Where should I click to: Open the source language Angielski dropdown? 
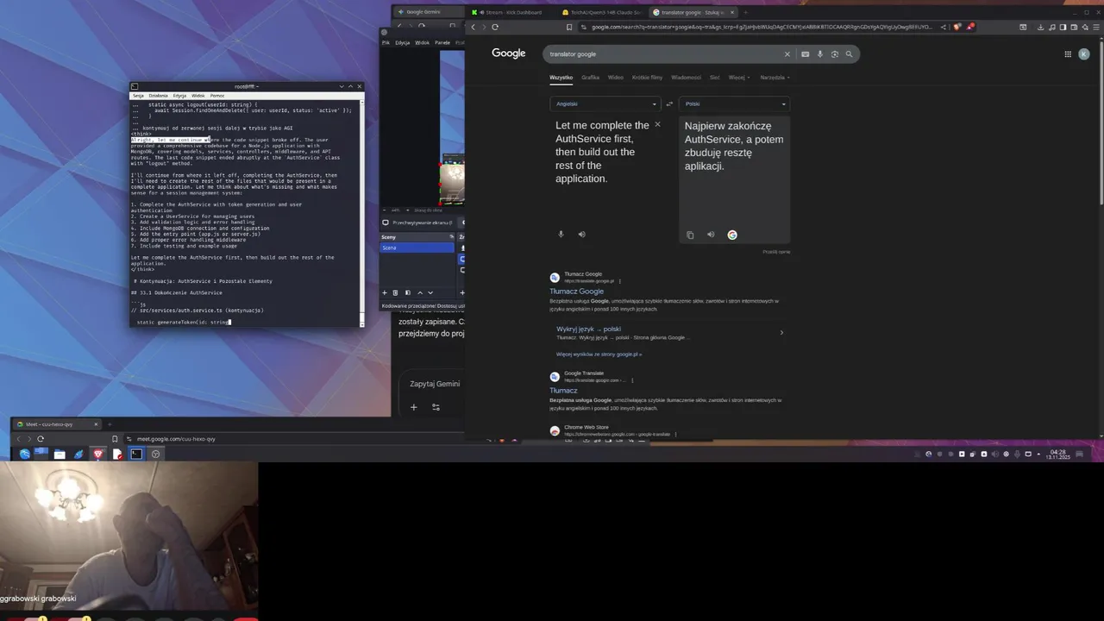click(x=605, y=104)
